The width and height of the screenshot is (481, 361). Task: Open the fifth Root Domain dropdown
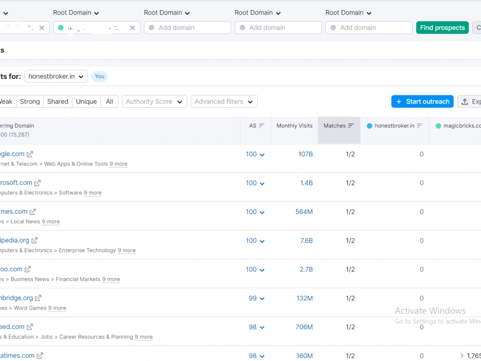coord(348,13)
